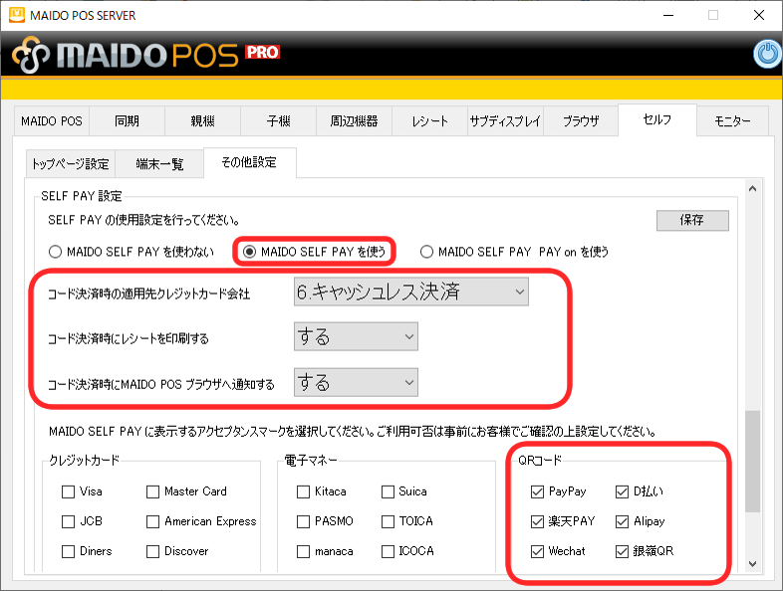Select MAIDO SELF PAY を使う radio
The height and width of the screenshot is (591, 783).
(x=249, y=252)
